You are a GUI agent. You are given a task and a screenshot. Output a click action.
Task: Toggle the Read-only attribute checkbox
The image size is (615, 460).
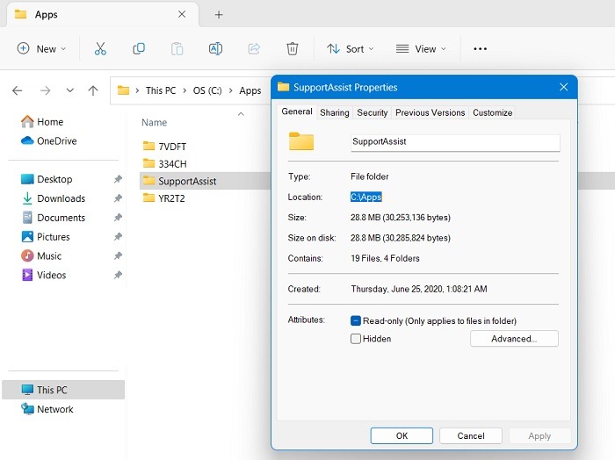pos(356,321)
